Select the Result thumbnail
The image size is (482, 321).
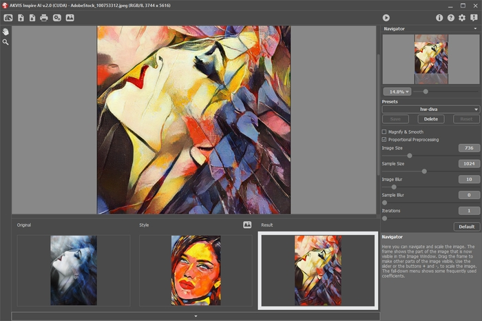coord(317,270)
